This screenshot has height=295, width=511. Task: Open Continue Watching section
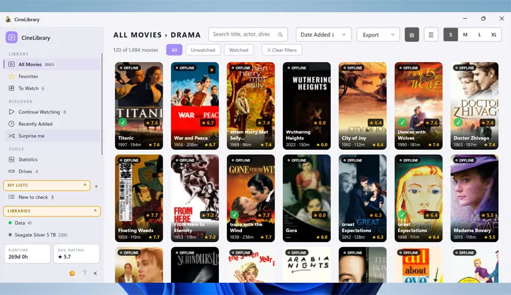(x=52, y=112)
